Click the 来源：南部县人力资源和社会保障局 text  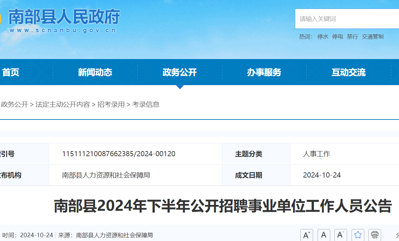coord(106,235)
